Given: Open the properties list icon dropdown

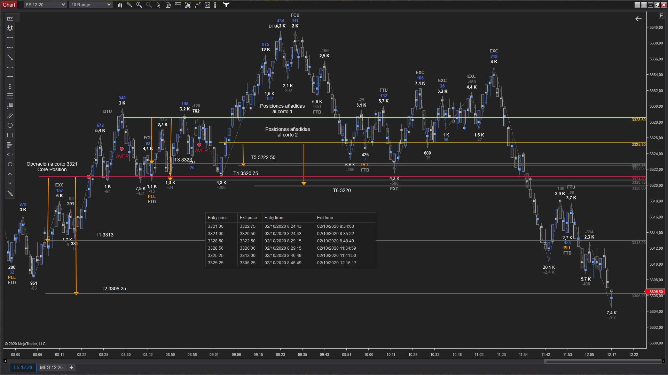Looking at the screenshot, I should 217,5.
